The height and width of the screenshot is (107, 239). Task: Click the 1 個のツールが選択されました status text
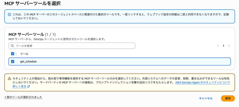23,97
